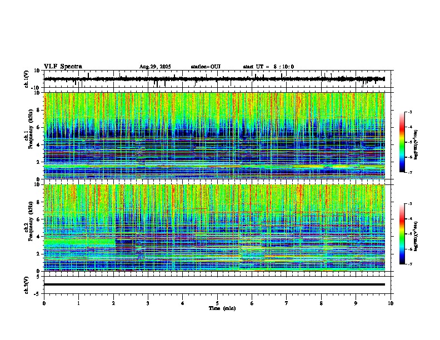
Task: Click tick label "4" on Time axis
Action: (x=183, y=303)
